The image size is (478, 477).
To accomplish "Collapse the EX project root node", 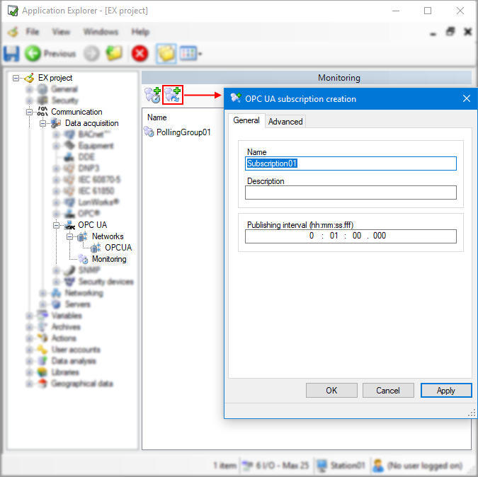I will coord(16,78).
